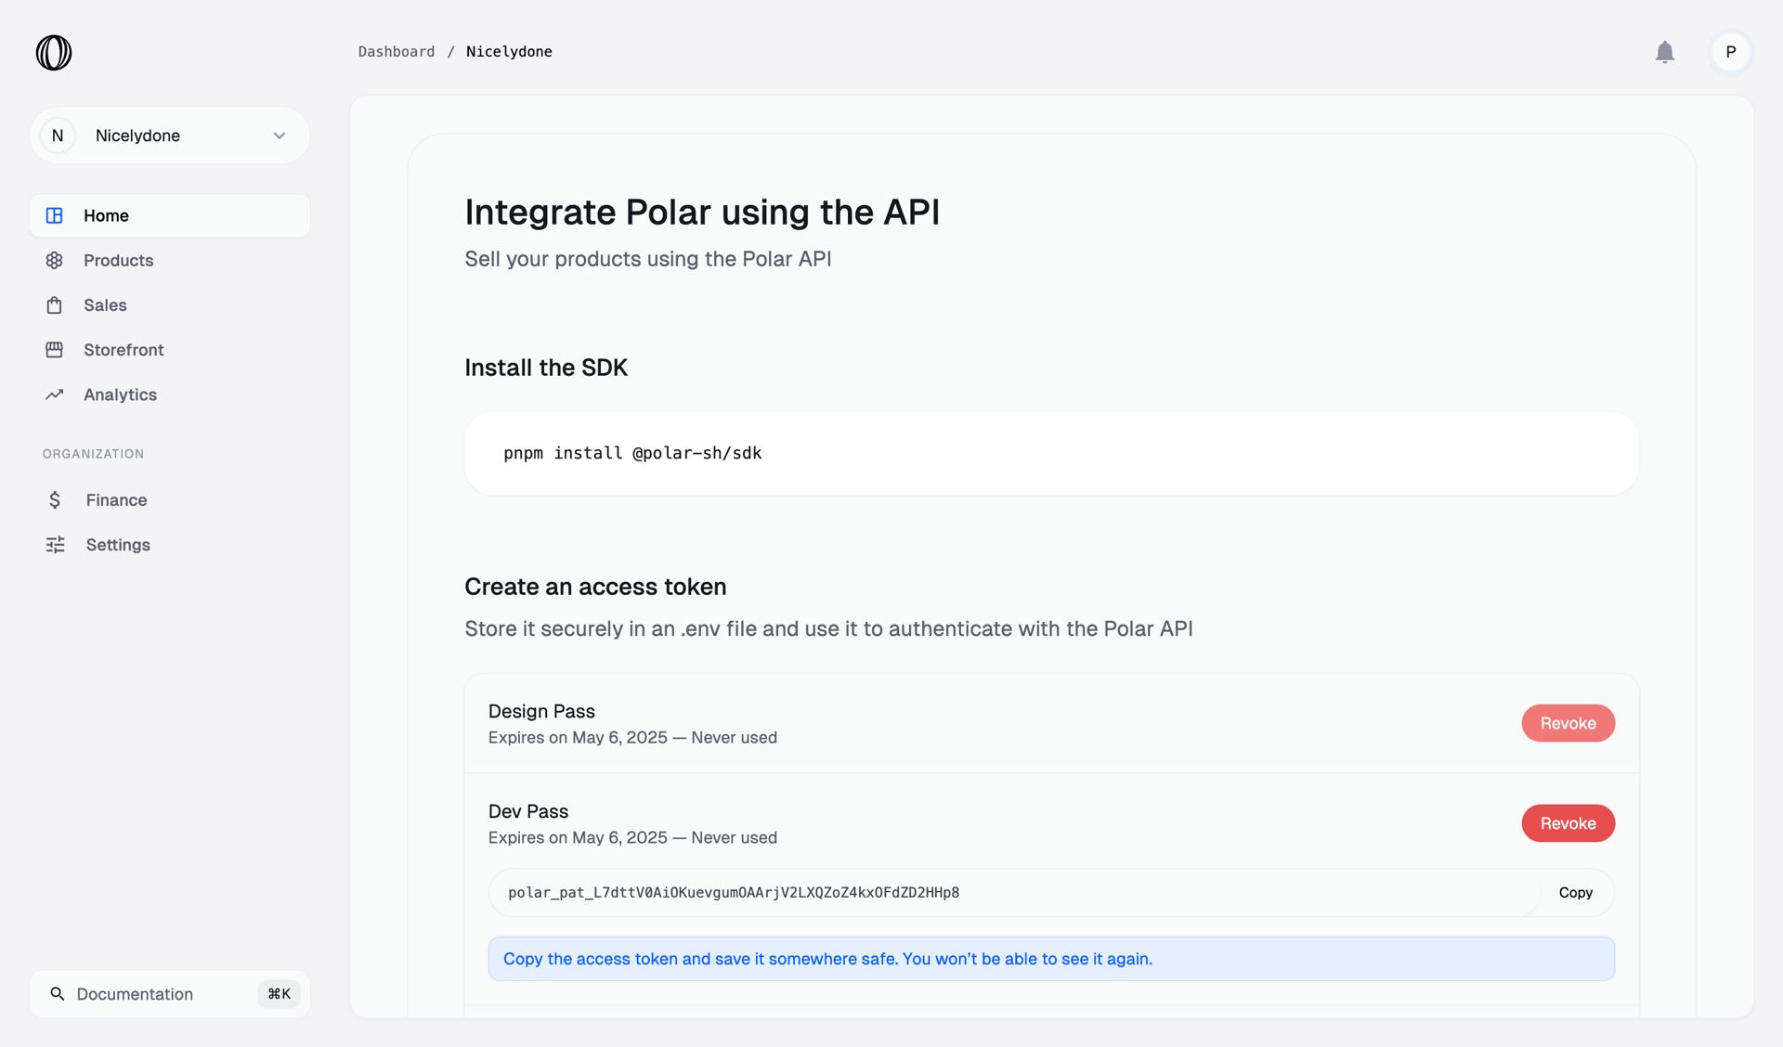Switch to the Settings section
The image size is (1783, 1047).
click(117, 545)
